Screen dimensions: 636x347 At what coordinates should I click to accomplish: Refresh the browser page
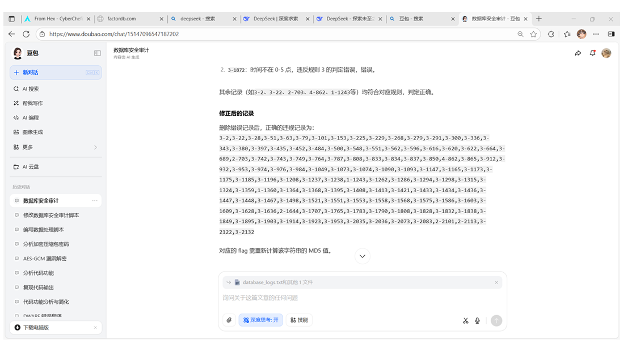[x=26, y=34]
